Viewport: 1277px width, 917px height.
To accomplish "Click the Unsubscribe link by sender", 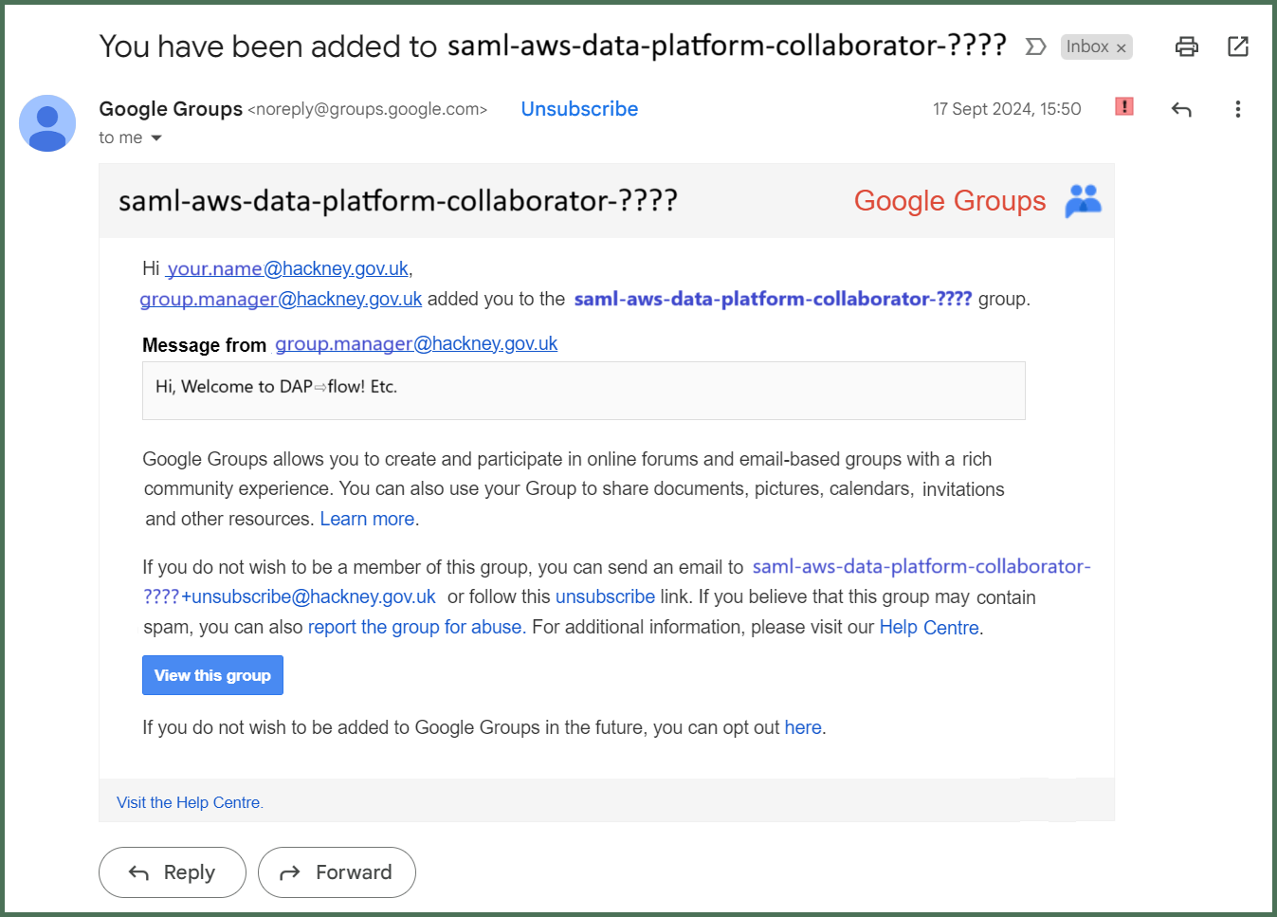I will tap(579, 109).
